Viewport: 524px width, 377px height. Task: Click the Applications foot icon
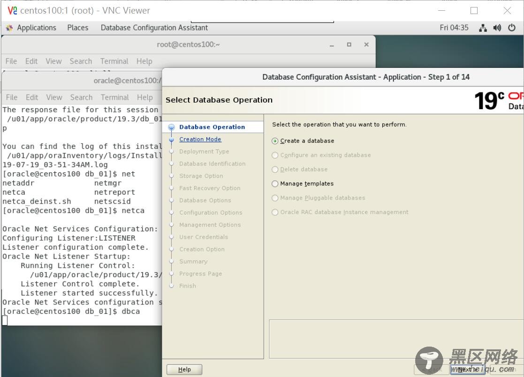9,28
